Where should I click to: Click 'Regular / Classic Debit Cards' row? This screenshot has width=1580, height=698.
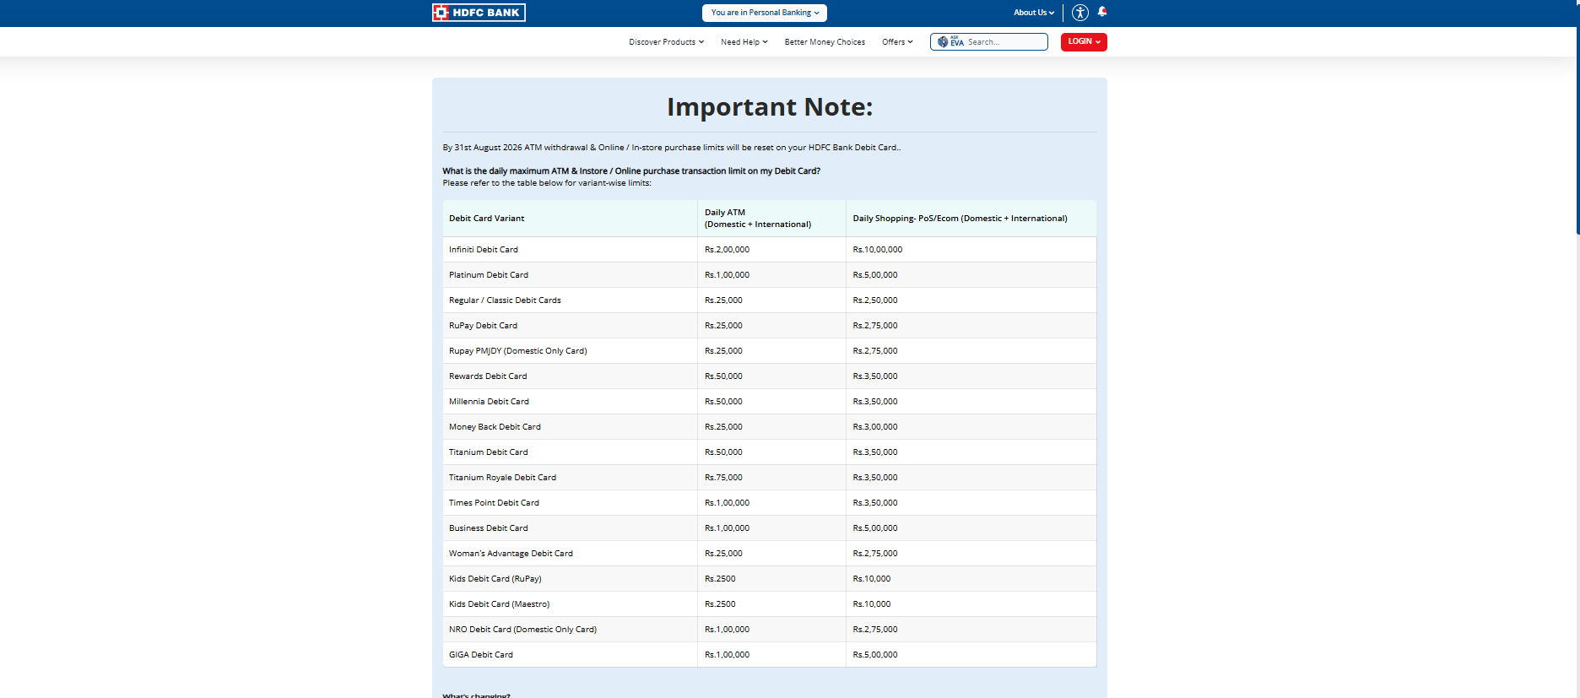coord(505,300)
